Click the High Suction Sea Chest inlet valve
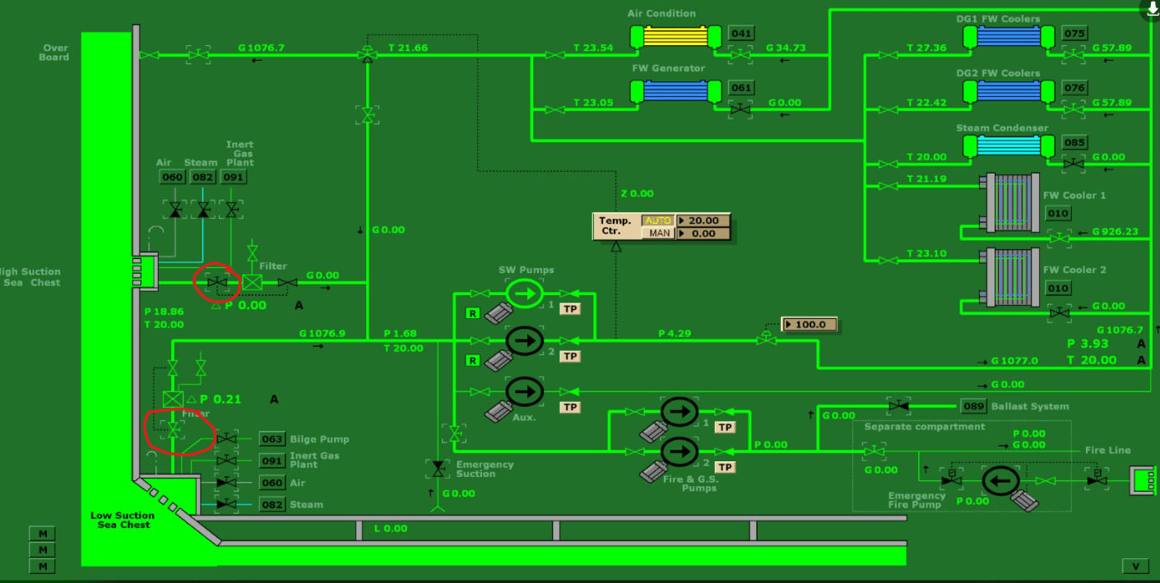1160x583 pixels. click(x=217, y=283)
